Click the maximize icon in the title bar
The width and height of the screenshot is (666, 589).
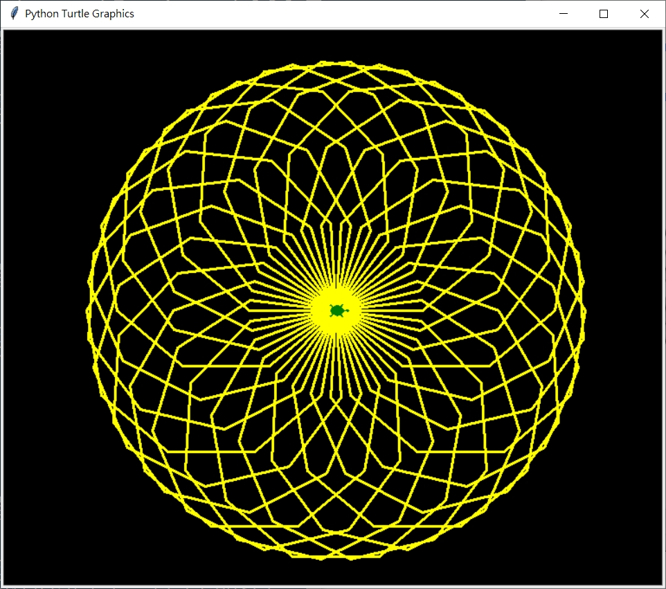[x=603, y=13]
